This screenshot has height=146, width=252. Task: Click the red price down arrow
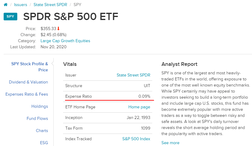[59, 29]
